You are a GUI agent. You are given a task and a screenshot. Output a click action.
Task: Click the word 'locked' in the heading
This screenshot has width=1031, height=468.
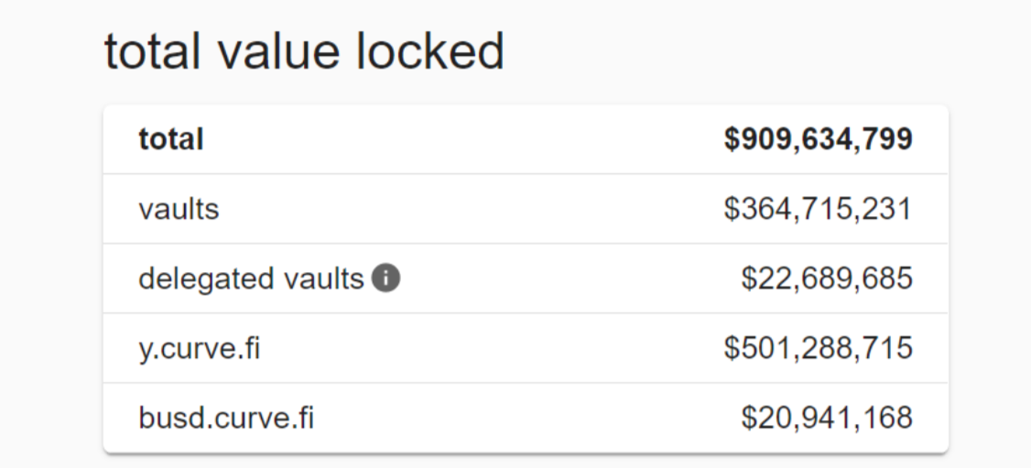pos(430,51)
